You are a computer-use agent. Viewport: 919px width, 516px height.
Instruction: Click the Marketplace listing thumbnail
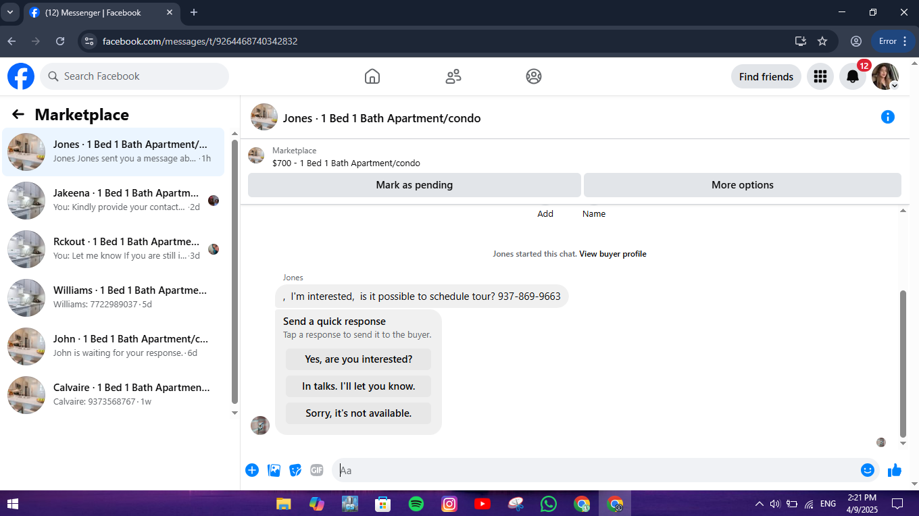pyautogui.click(x=256, y=156)
